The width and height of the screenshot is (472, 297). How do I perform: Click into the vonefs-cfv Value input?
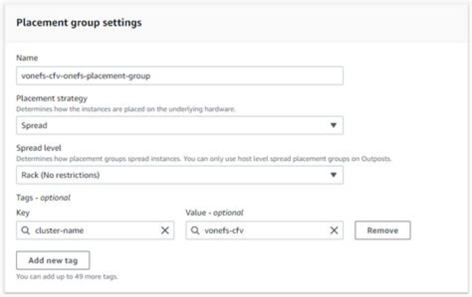coord(262,230)
